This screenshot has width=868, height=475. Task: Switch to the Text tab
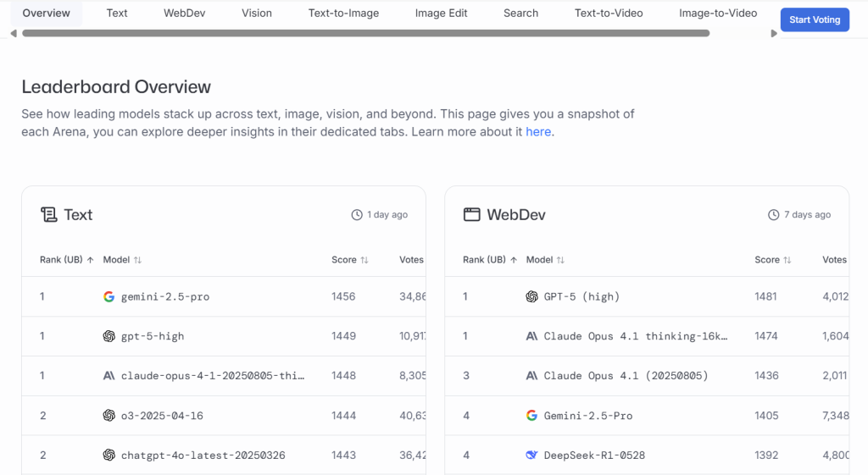(x=117, y=14)
